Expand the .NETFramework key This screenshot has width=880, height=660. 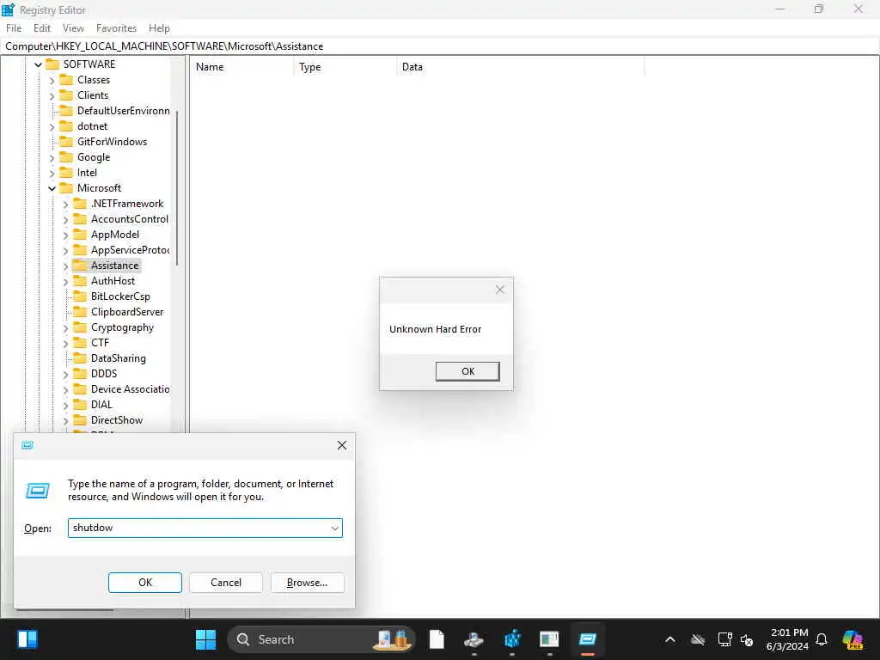[x=65, y=205]
